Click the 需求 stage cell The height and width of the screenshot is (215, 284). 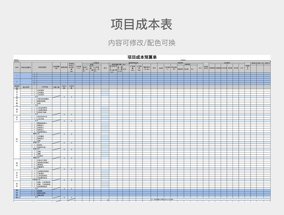point(17,111)
